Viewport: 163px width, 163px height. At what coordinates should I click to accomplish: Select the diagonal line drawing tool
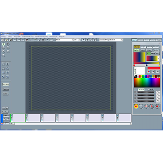pyautogui.click(x=3, y=51)
